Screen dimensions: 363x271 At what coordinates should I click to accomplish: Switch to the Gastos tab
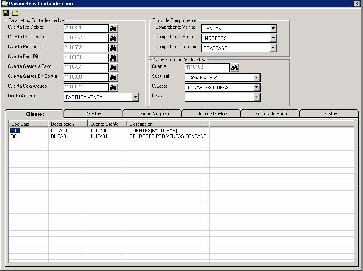pos(330,114)
